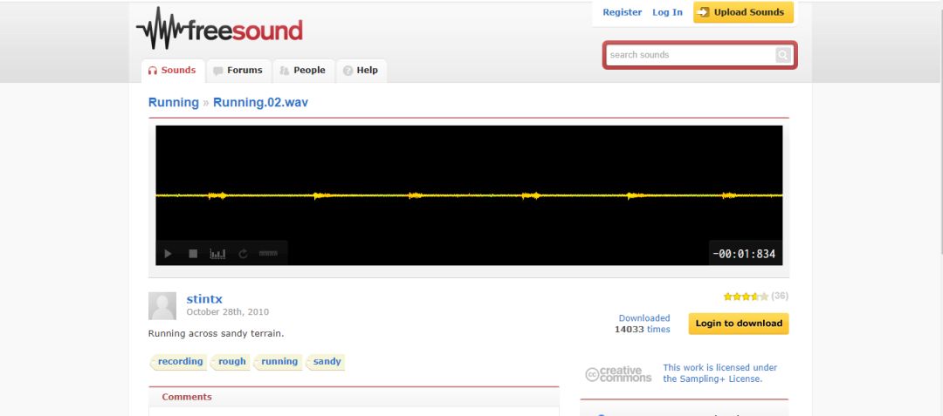Click the freesound logo
Viewport: 943px width, 416px height.
pos(219,28)
